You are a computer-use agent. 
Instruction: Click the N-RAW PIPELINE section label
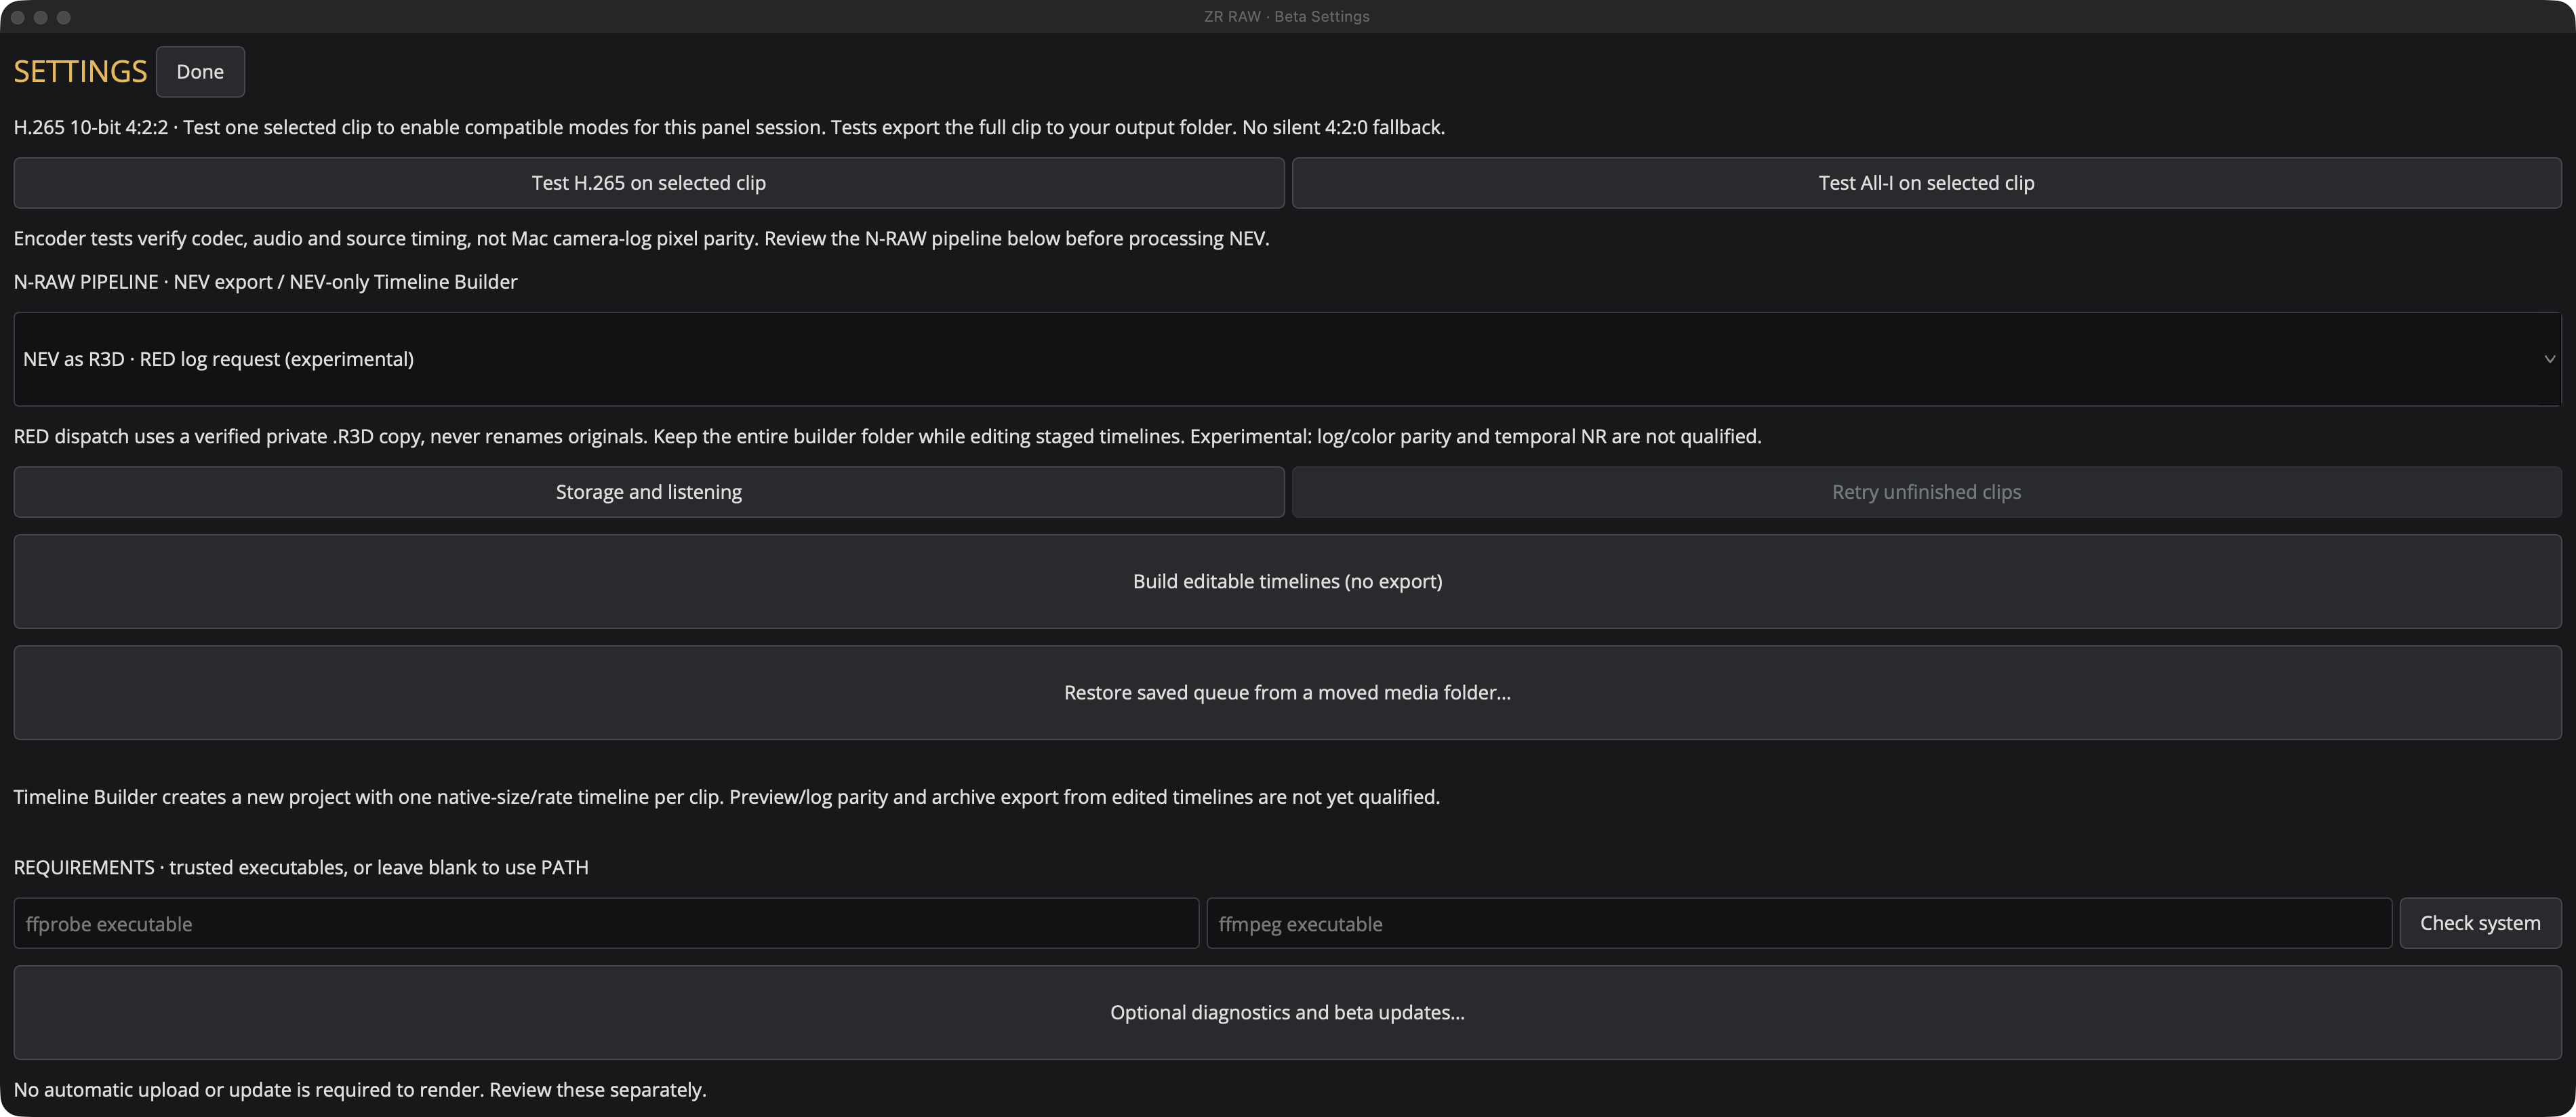(x=265, y=282)
